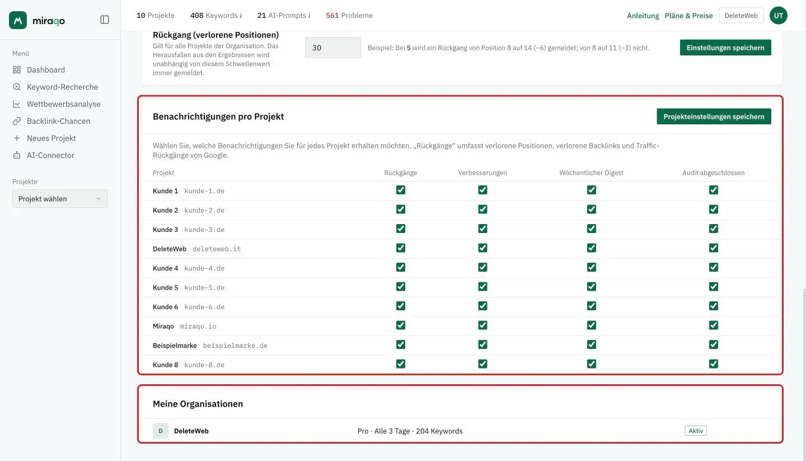Click the AI-Connector robot icon
Viewport: 806px width, 461px height.
pyautogui.click(x=17, y=155)
